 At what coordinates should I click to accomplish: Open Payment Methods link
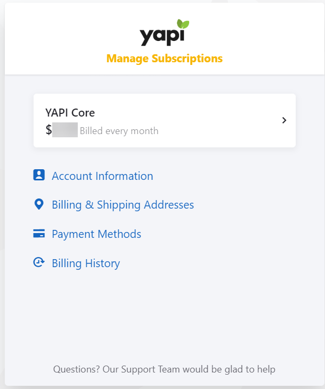[x=96, y=234]
